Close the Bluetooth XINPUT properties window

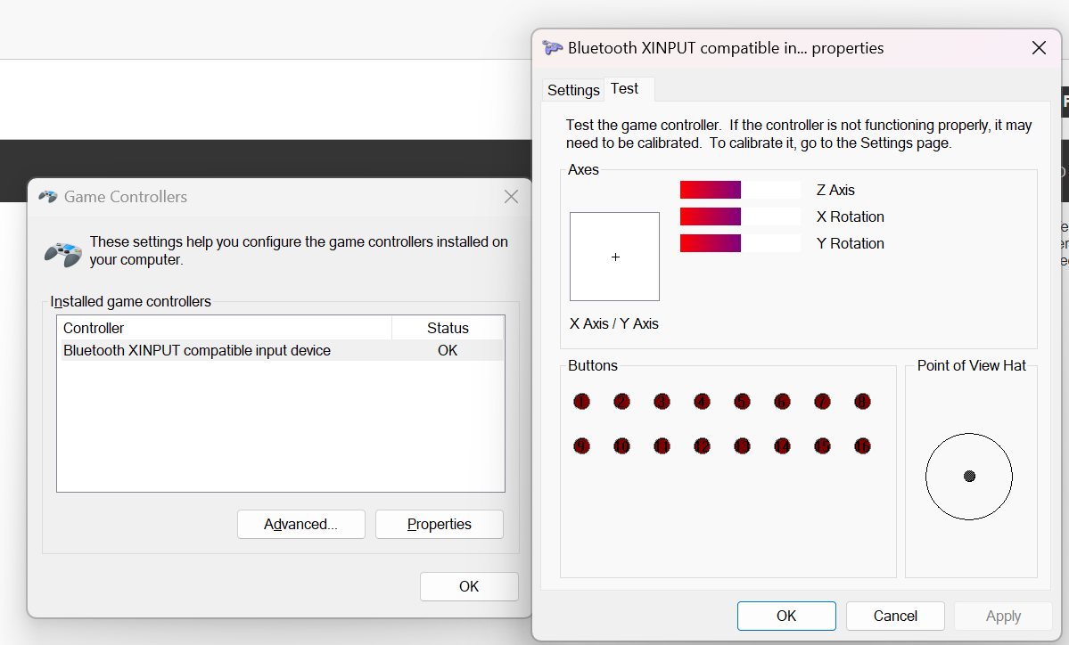click(1039, 48)
